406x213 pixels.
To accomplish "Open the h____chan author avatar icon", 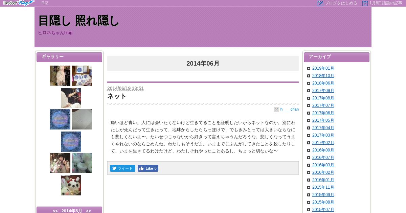I will point(276,110).
